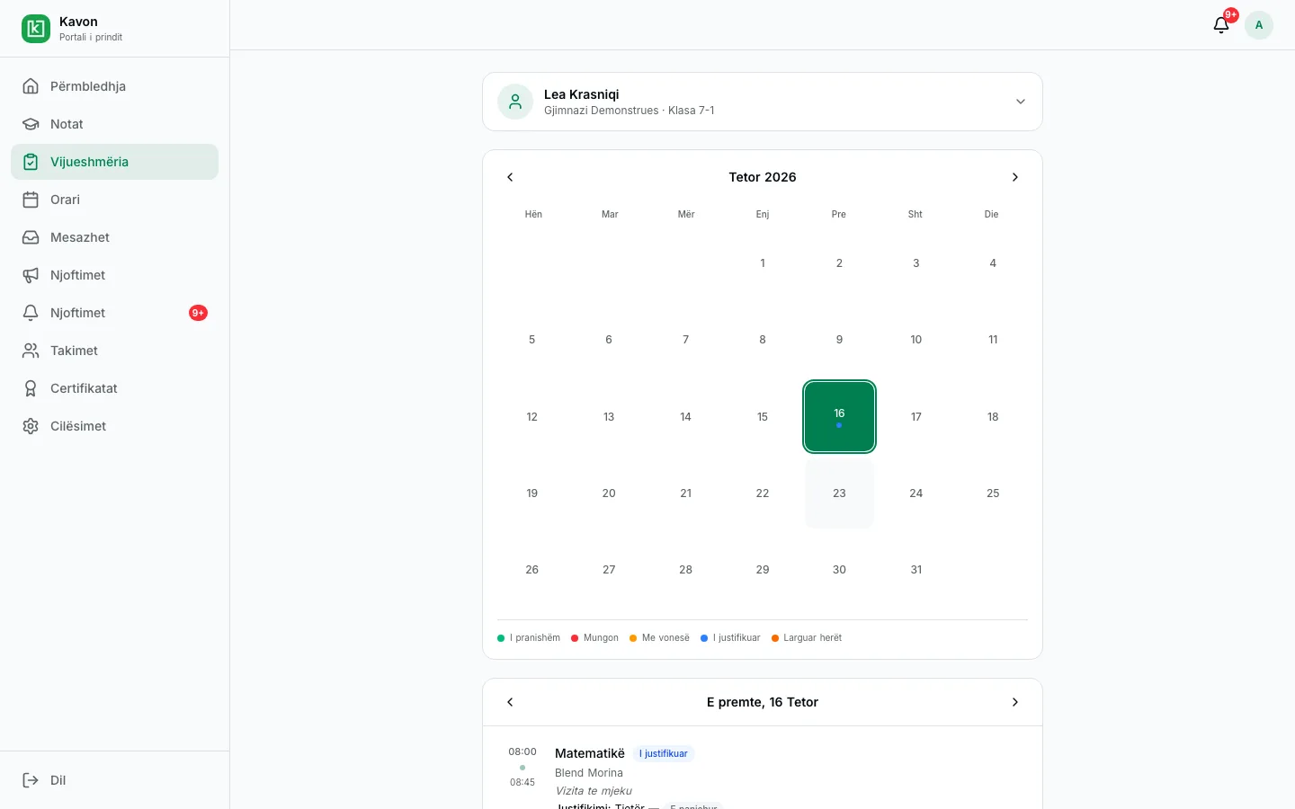The height and width of the screenshot is (809, 1295).
Task: Click the "I pranishëm" legend entry
Action: click(x=529, y=638)
